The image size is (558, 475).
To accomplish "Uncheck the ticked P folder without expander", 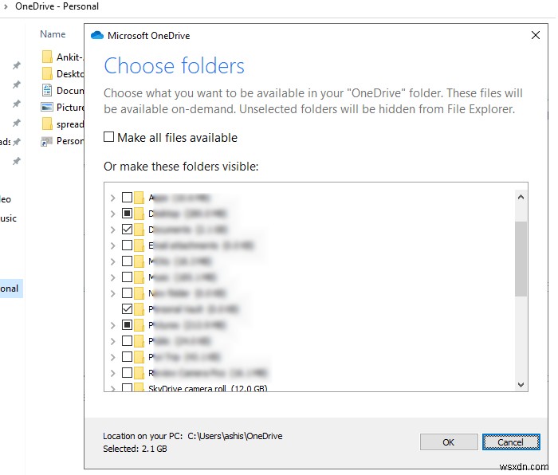I will point(127,309).
